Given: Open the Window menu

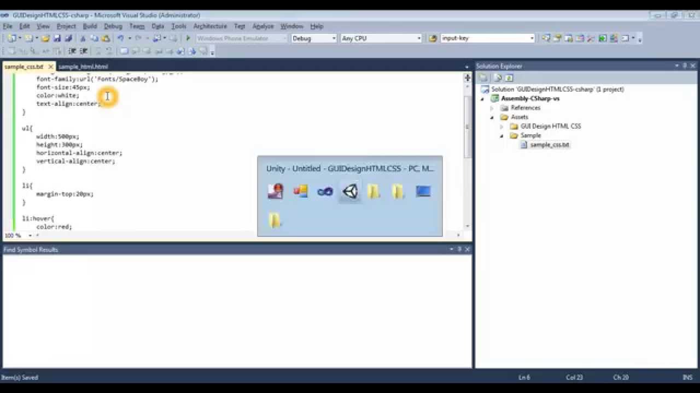Looking at the screenshot, I should (291, 26).
